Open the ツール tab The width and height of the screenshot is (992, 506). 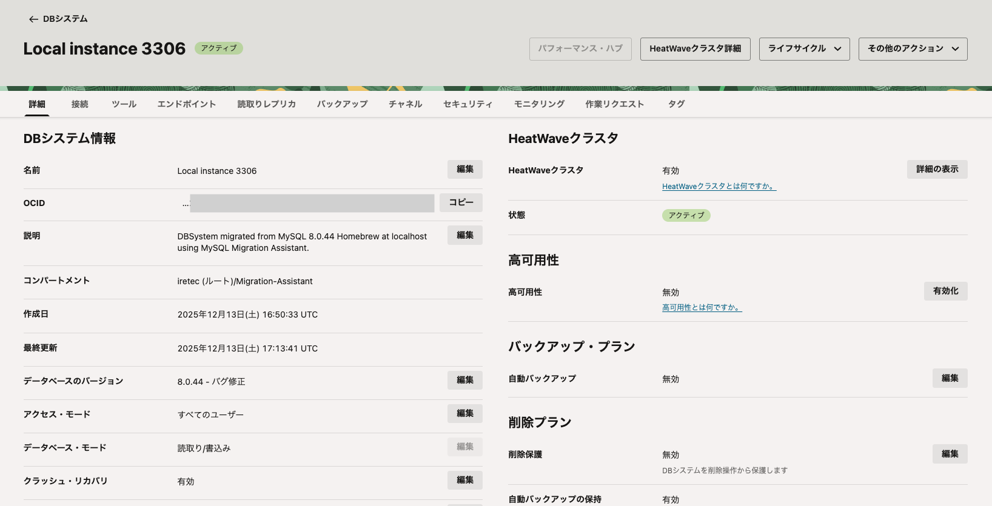124,104
